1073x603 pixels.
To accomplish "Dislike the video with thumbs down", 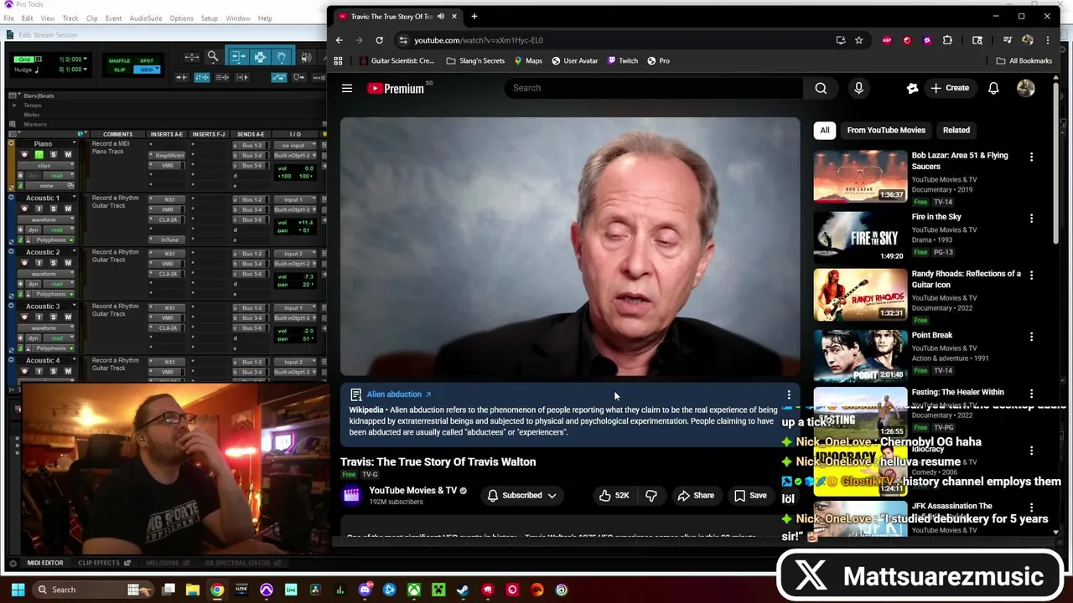I will click(x=651, y=496).
